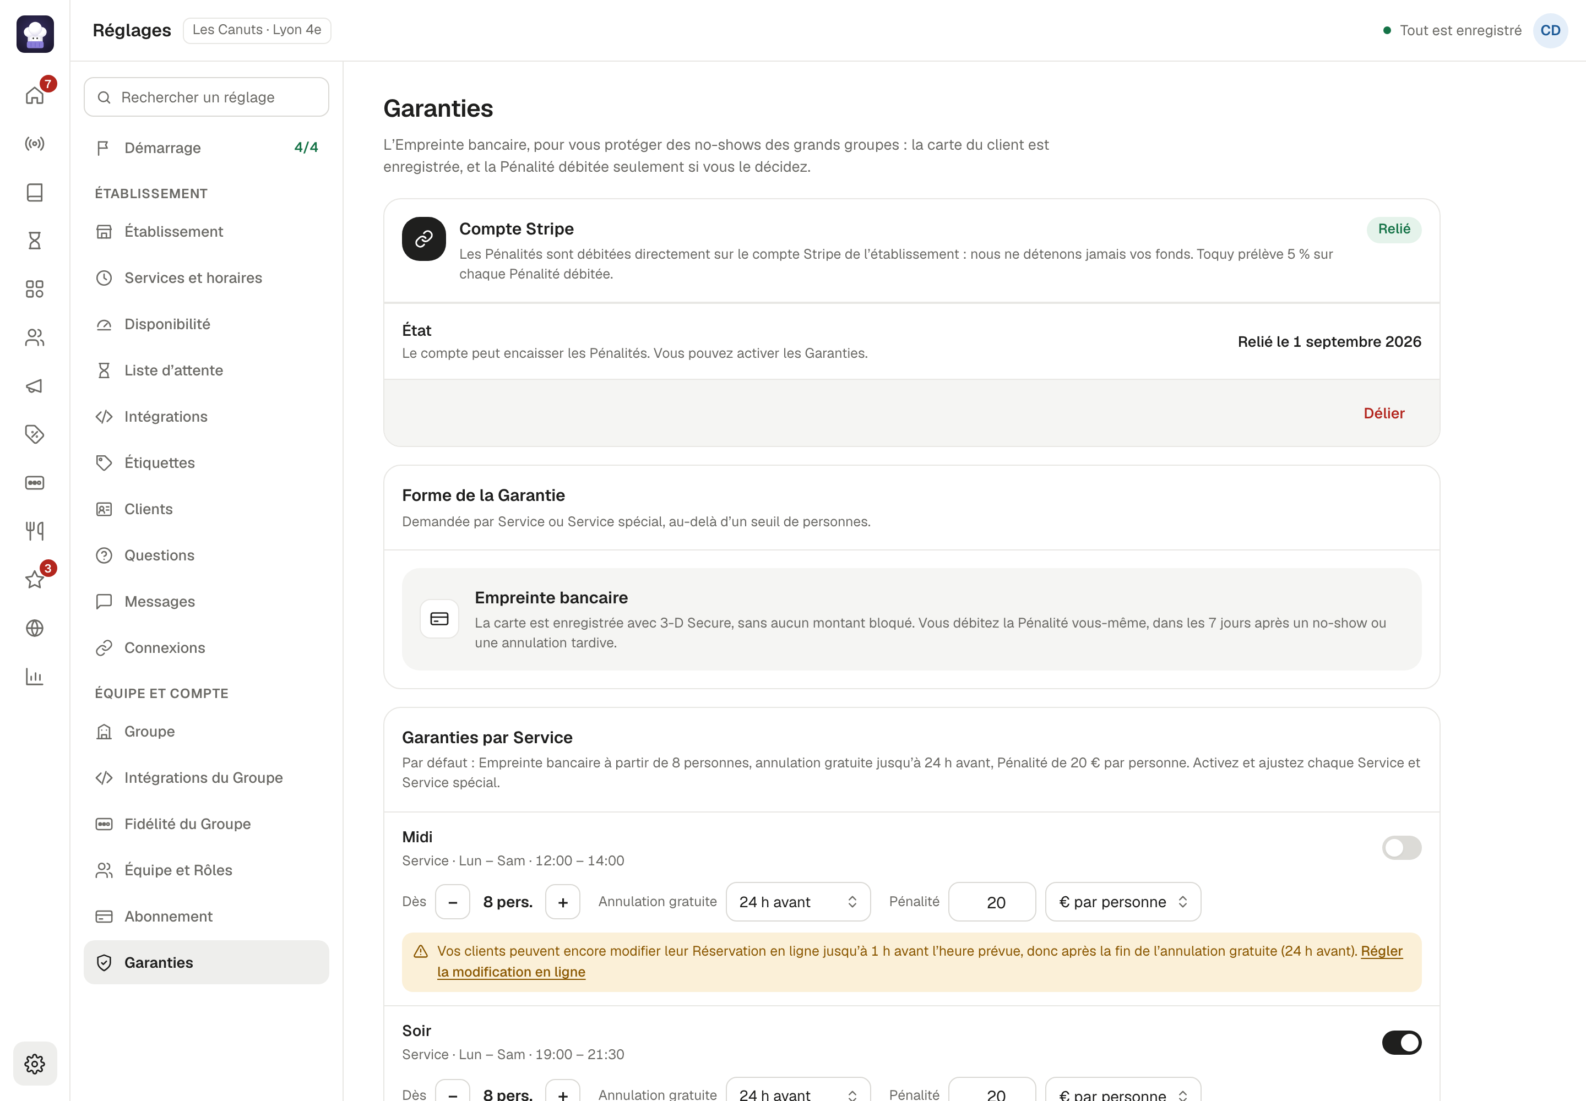Open Intégrations settings page

[x=207, y=417]
